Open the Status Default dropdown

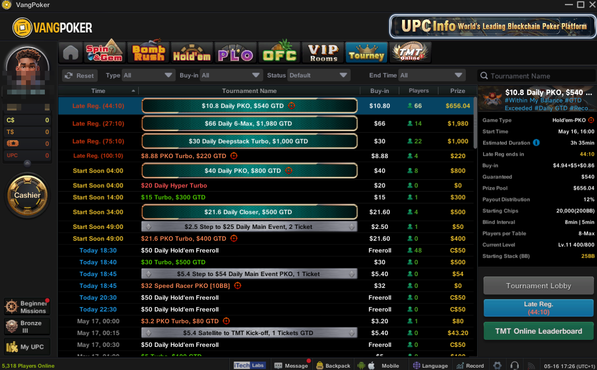tap(319, 76)
